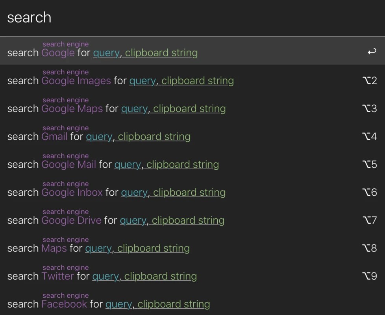
Task: Click the ⌥7 shortcut for Google Drive
Action: point(370,220)
